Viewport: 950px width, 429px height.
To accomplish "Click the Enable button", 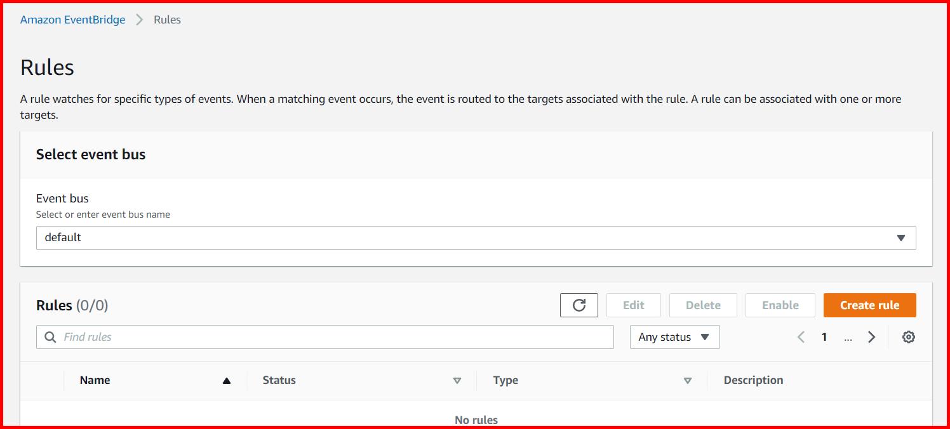I will pos(780,305).
